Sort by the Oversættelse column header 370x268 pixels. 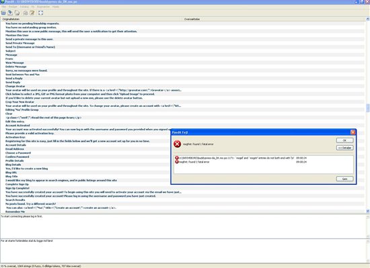pyautogui.click(x=274, y=19)
